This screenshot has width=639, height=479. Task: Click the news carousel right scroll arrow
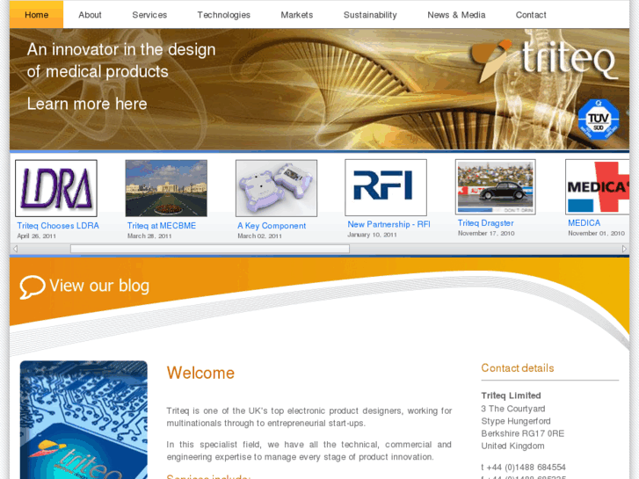click(624, 249)
